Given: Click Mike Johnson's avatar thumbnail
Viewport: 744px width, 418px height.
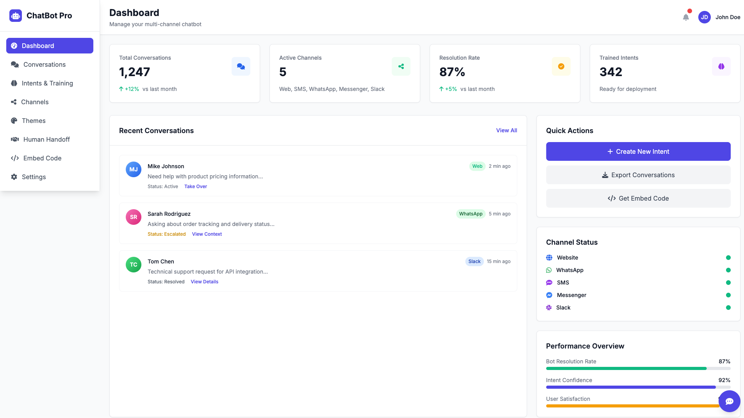Looking at the screenshot, I should (133, 169).
